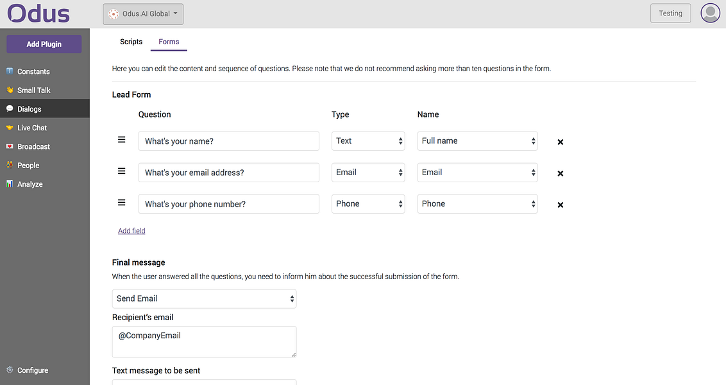Open the Send Email action dropdown
The height and width of the screenshot is (385, 726).
tap(204, 299)
